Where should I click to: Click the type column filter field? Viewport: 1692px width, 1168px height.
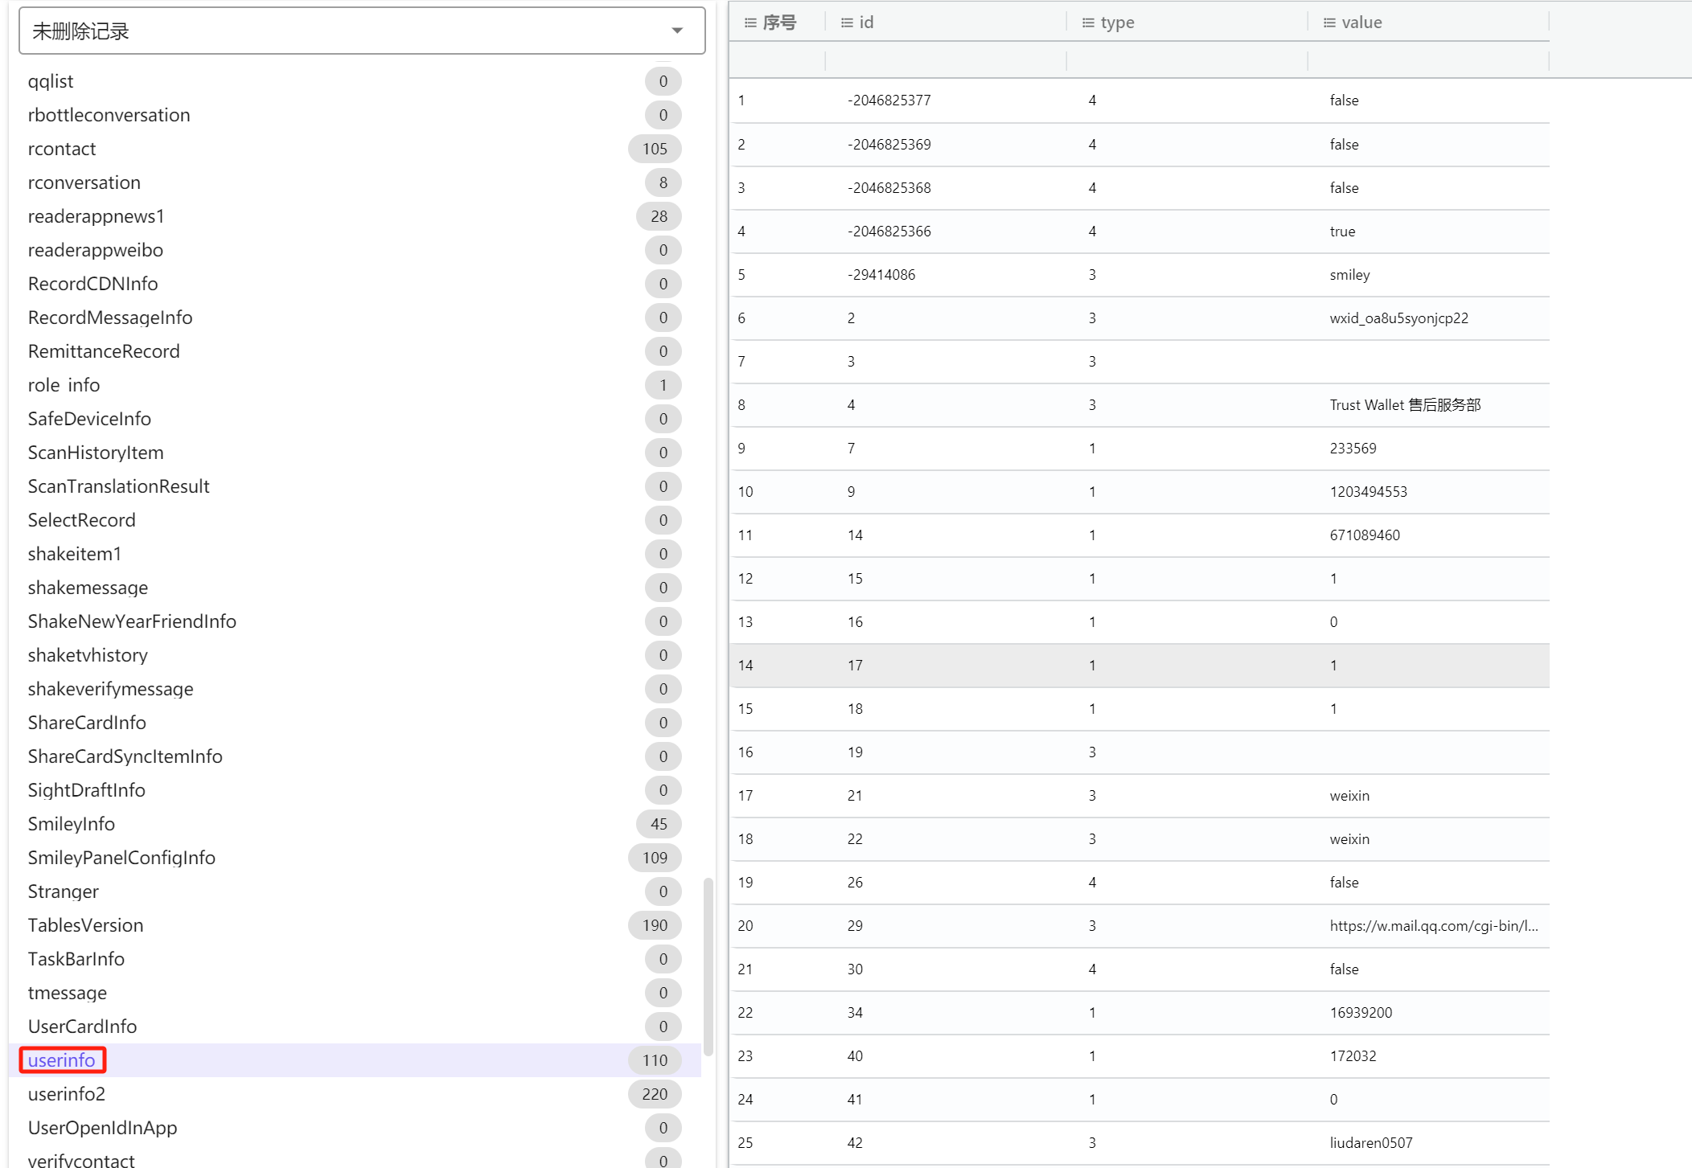[1186, 61]
